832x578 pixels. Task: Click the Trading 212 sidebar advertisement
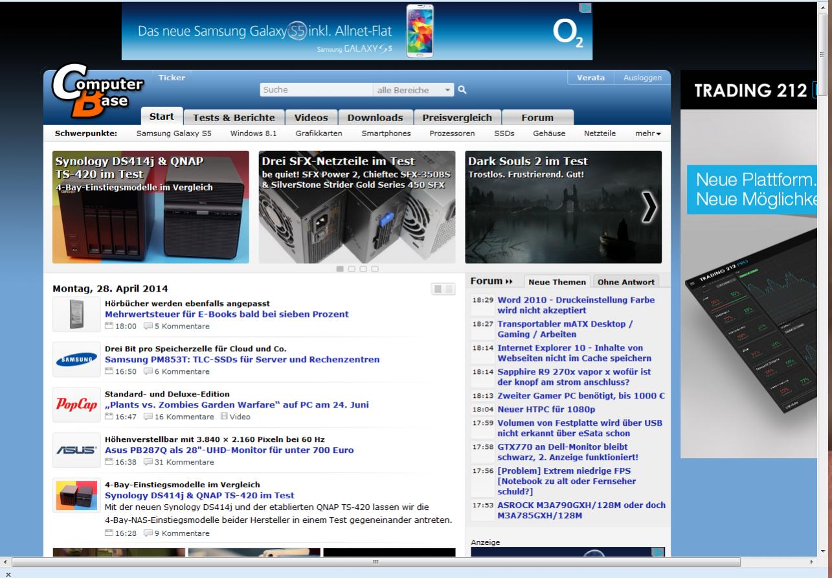click(748, 263)
